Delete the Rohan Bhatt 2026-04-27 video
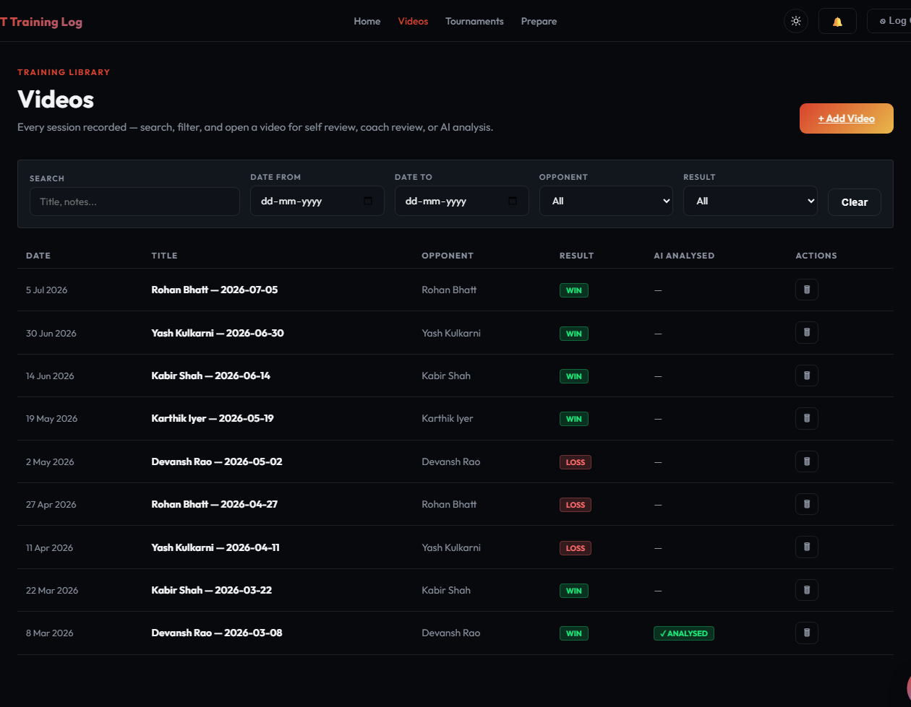Screen dimensions: 911x707 coord(807,504)
